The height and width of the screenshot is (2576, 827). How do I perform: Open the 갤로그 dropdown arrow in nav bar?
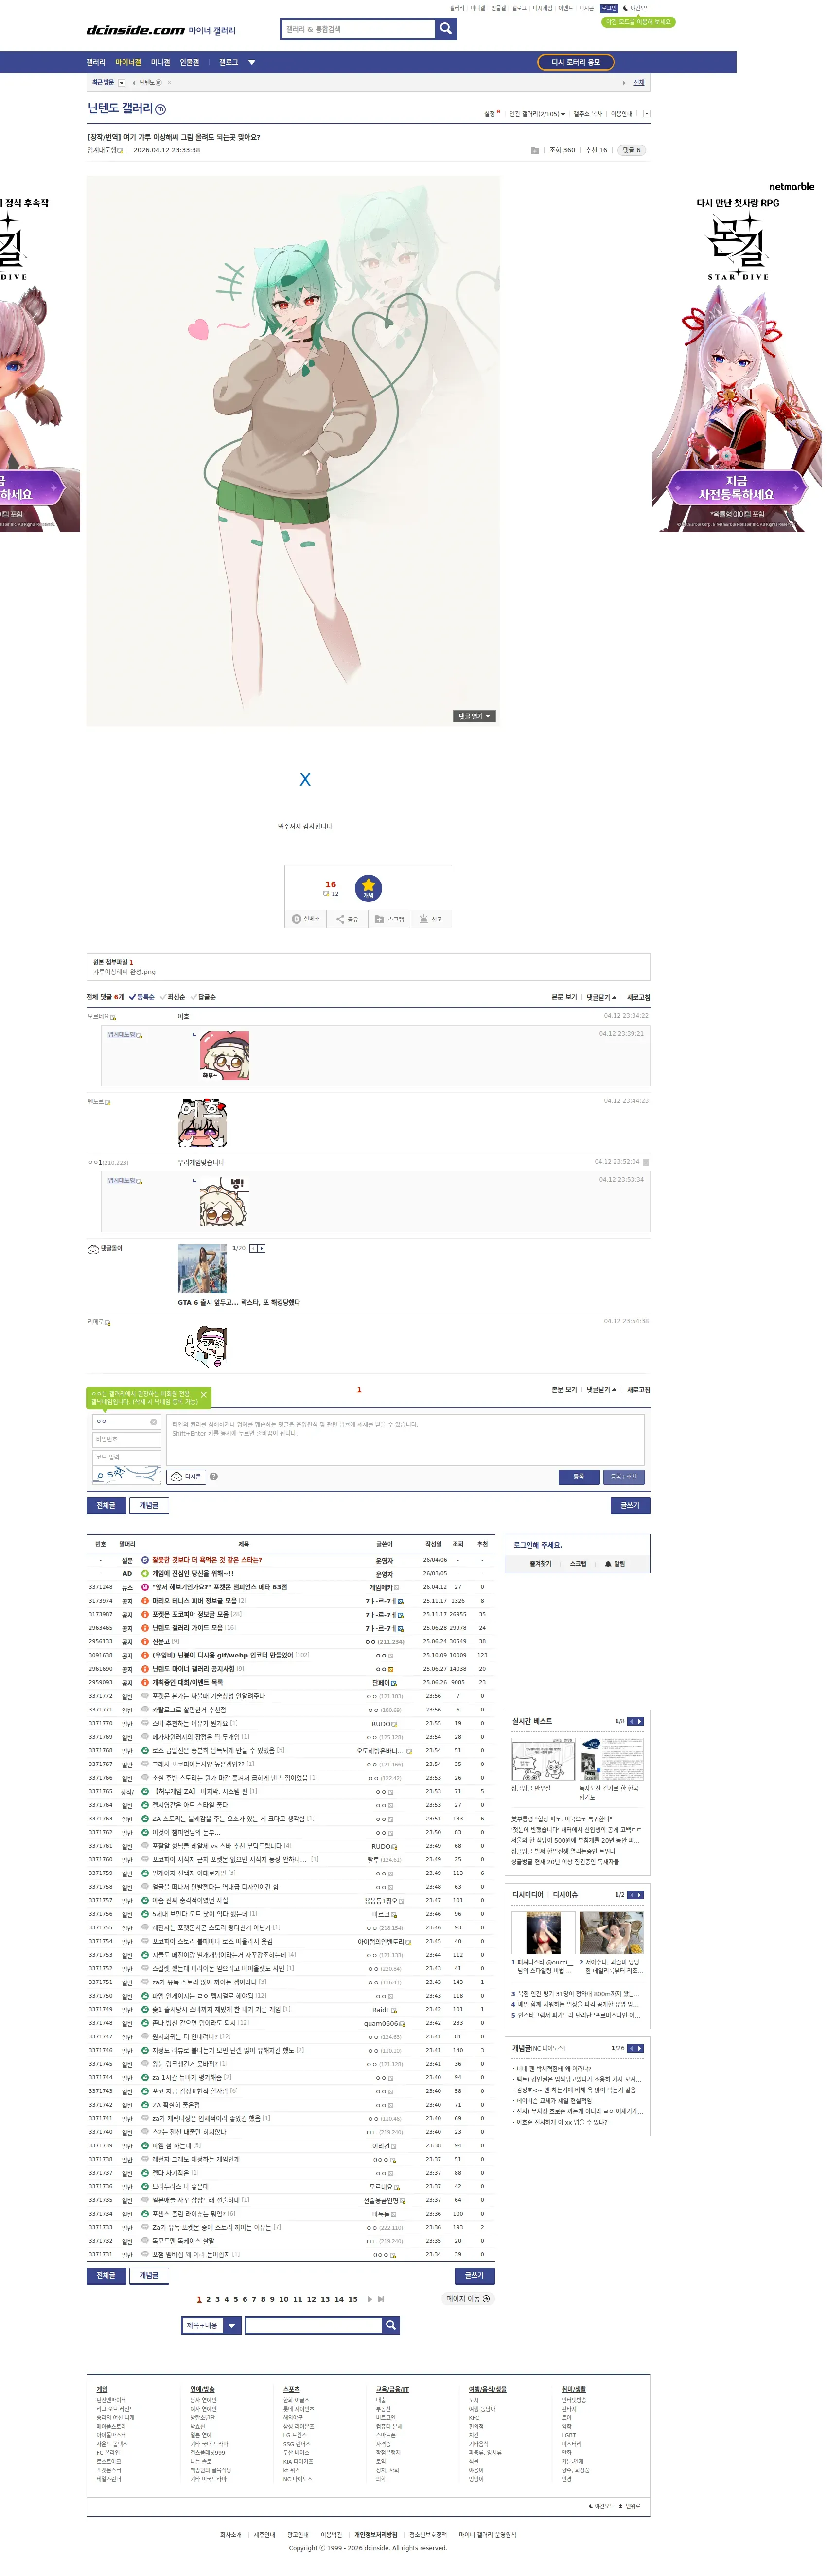coord(252,62)
